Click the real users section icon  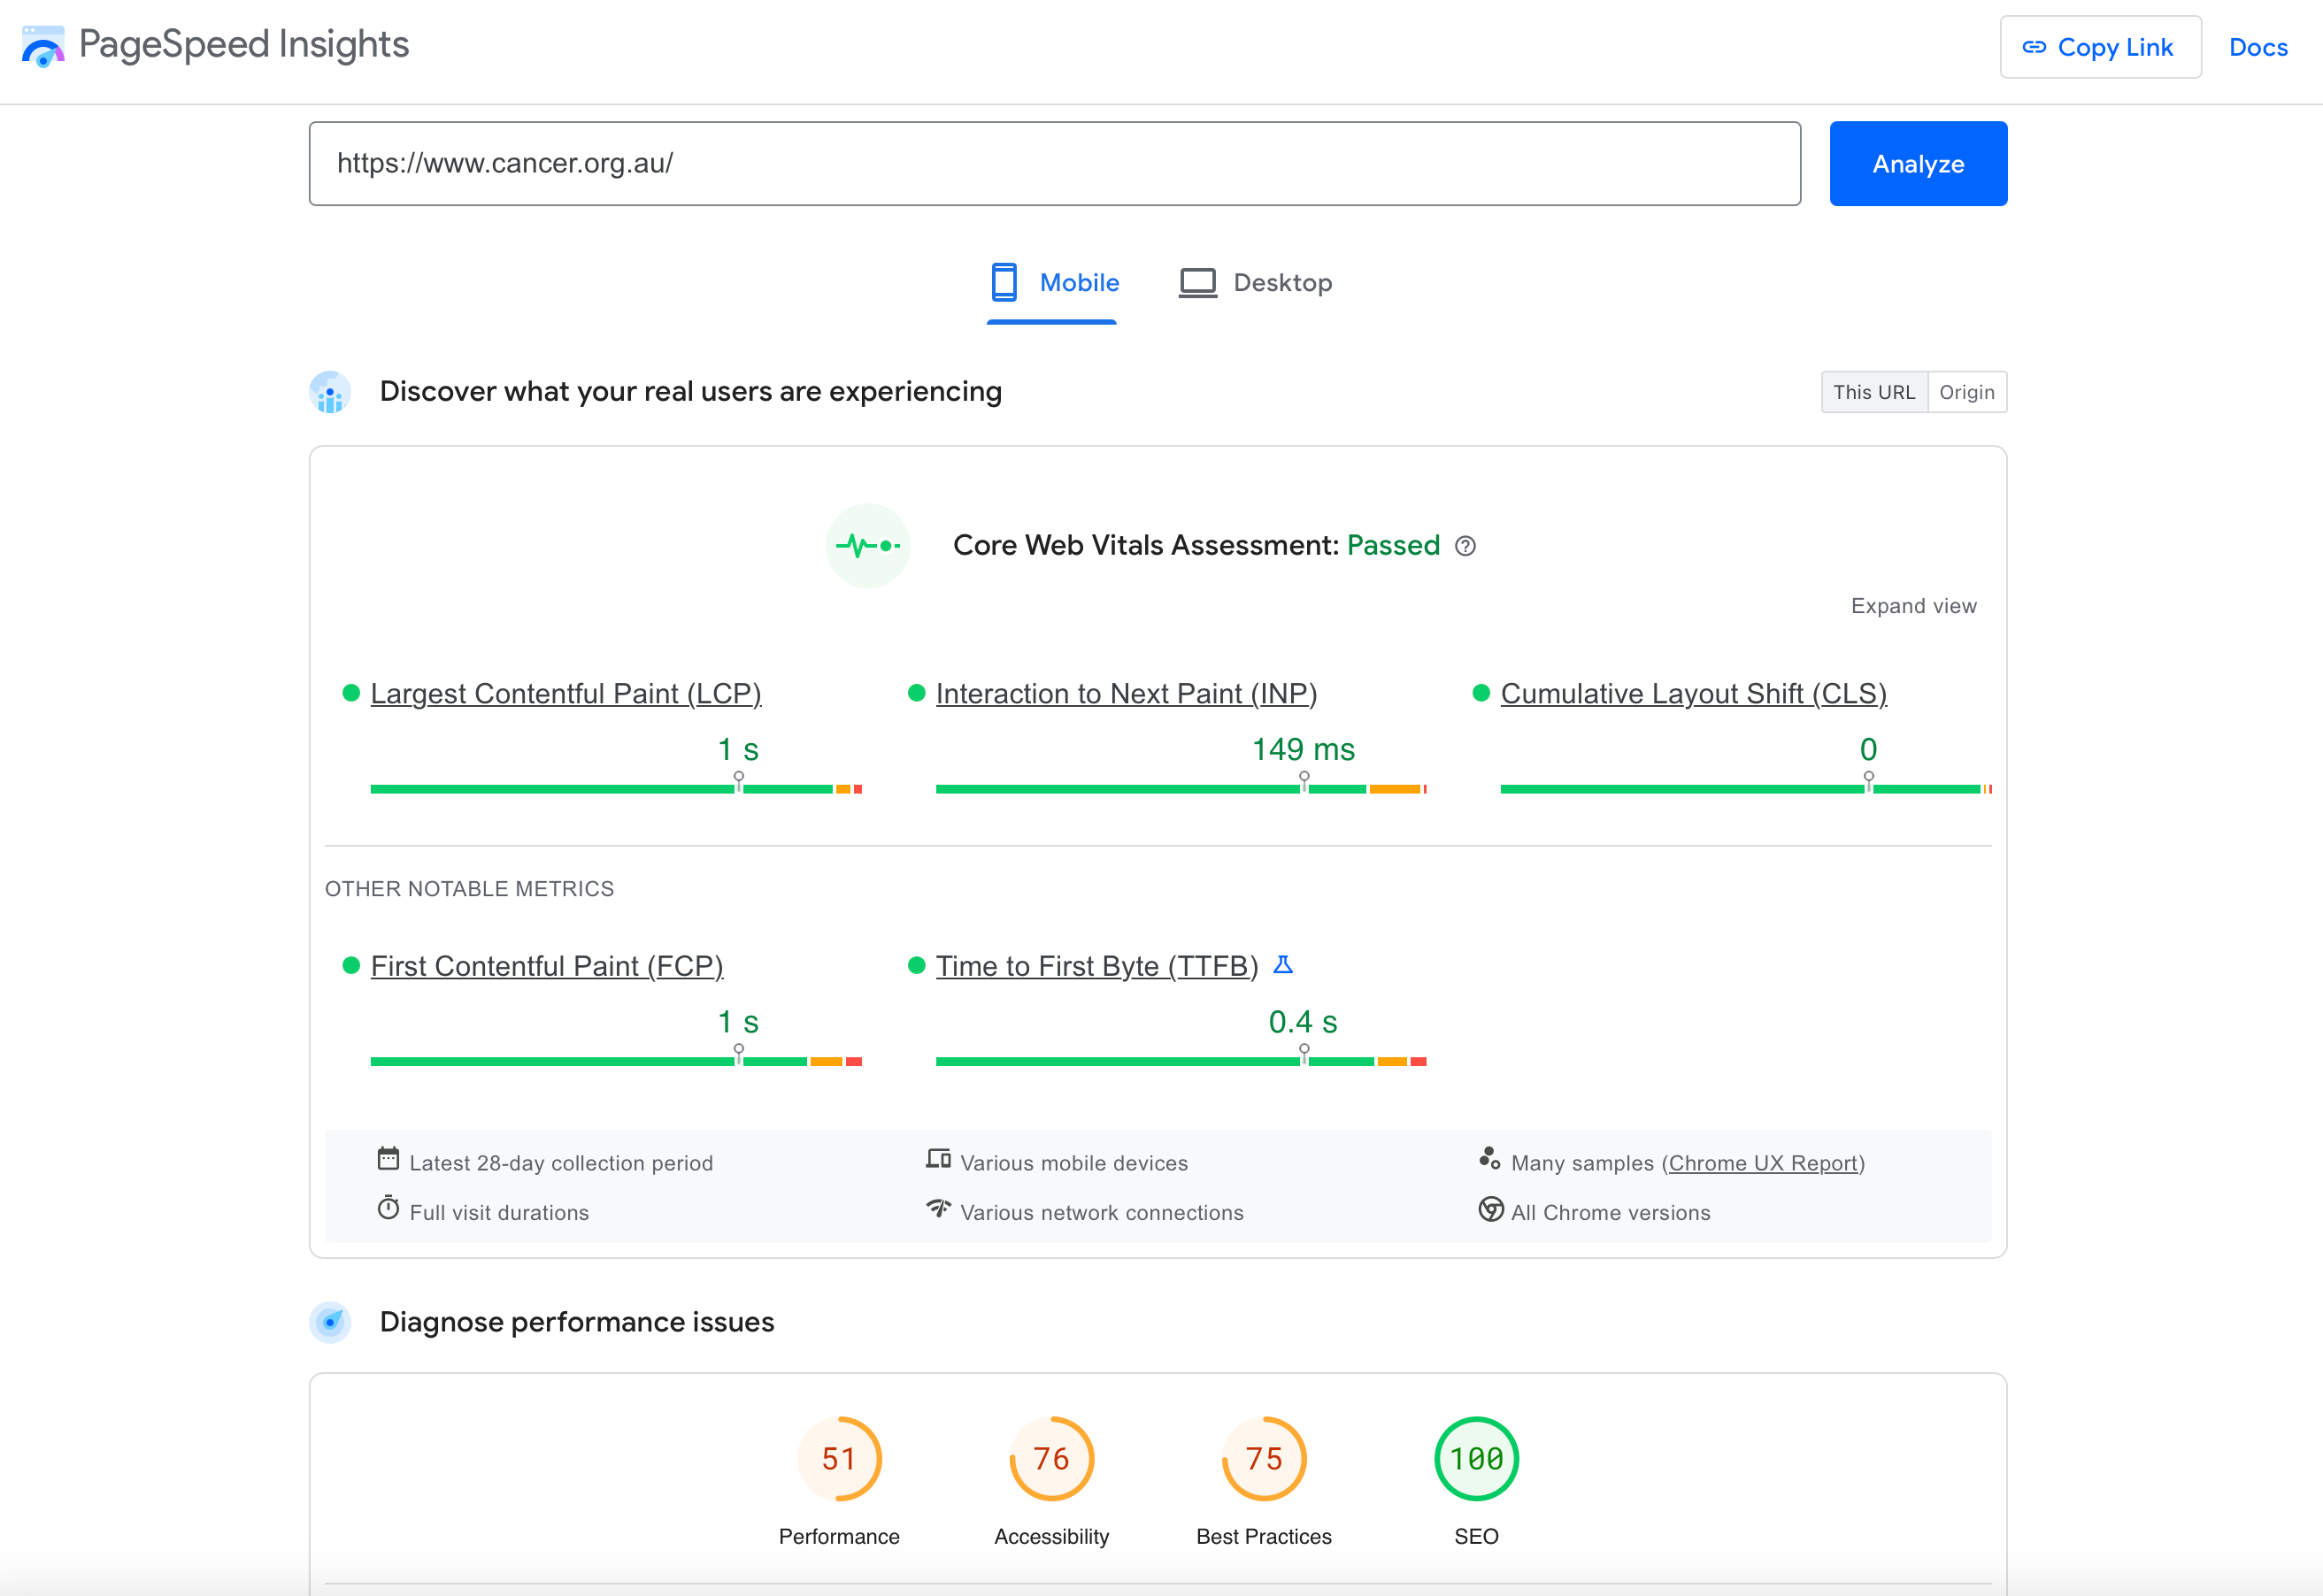tap(330, 392)
